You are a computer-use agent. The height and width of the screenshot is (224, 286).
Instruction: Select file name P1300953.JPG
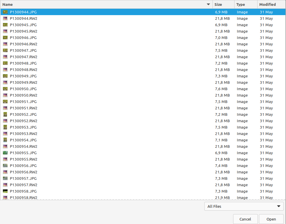pos(23,127)
